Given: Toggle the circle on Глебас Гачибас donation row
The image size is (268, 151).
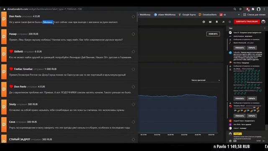Looking at the screenshot, I should point(133,69).
